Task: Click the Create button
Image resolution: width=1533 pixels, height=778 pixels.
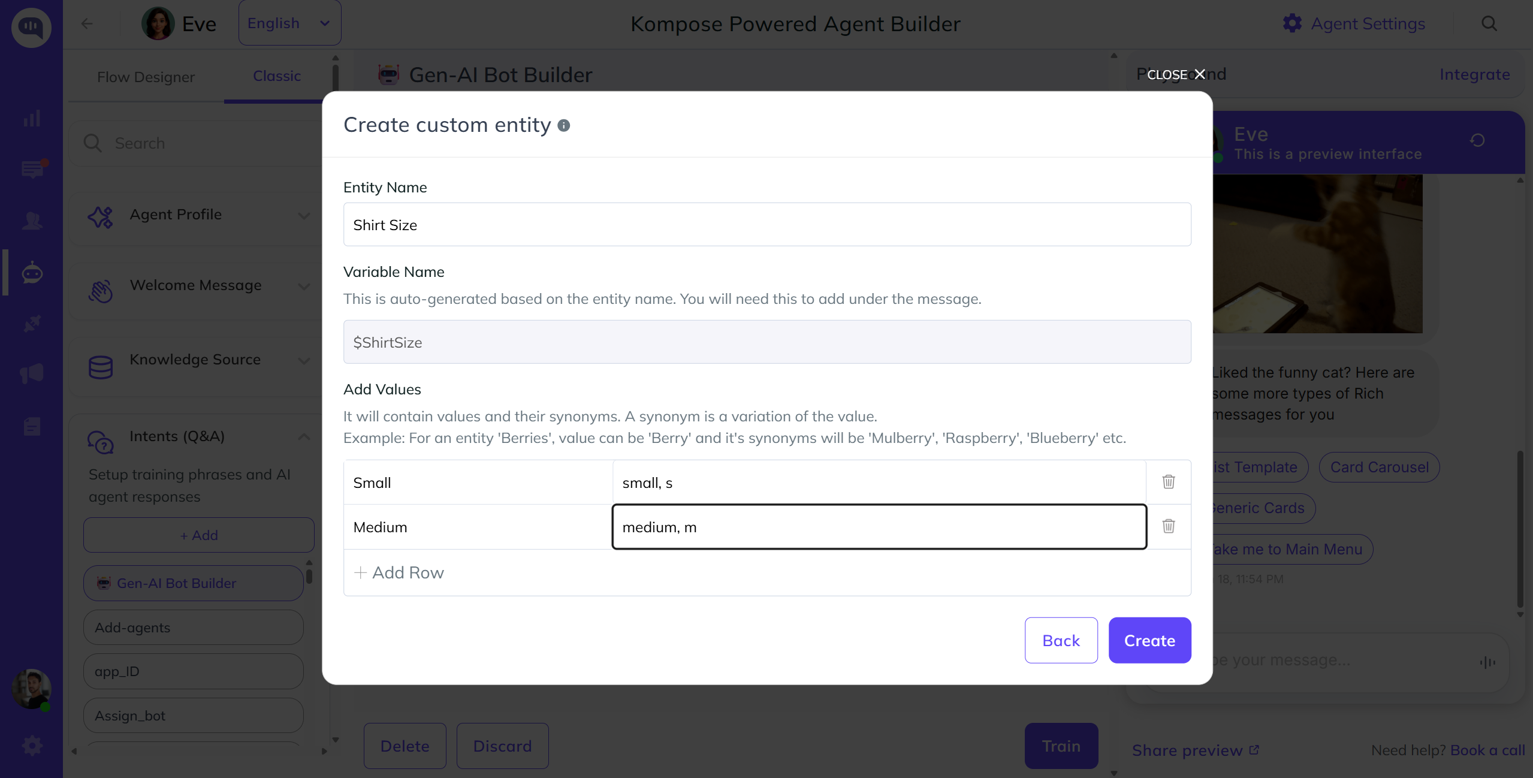Action: [x=1149, y=640]
